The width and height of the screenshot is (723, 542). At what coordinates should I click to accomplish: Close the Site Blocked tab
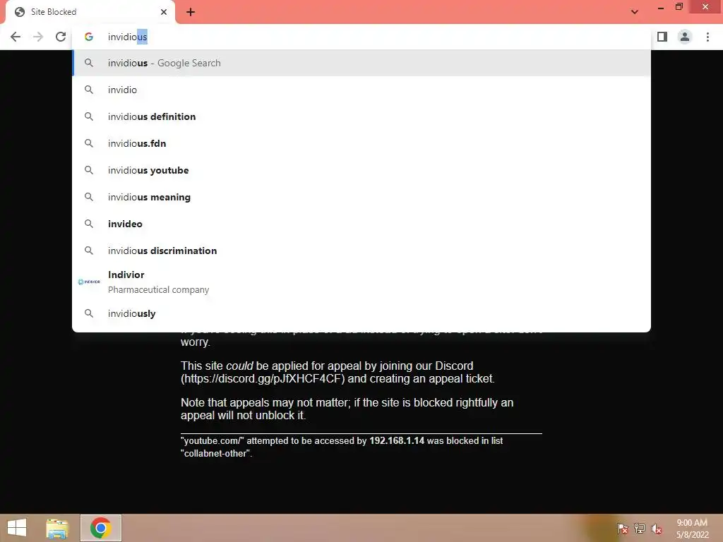(164, 12)
